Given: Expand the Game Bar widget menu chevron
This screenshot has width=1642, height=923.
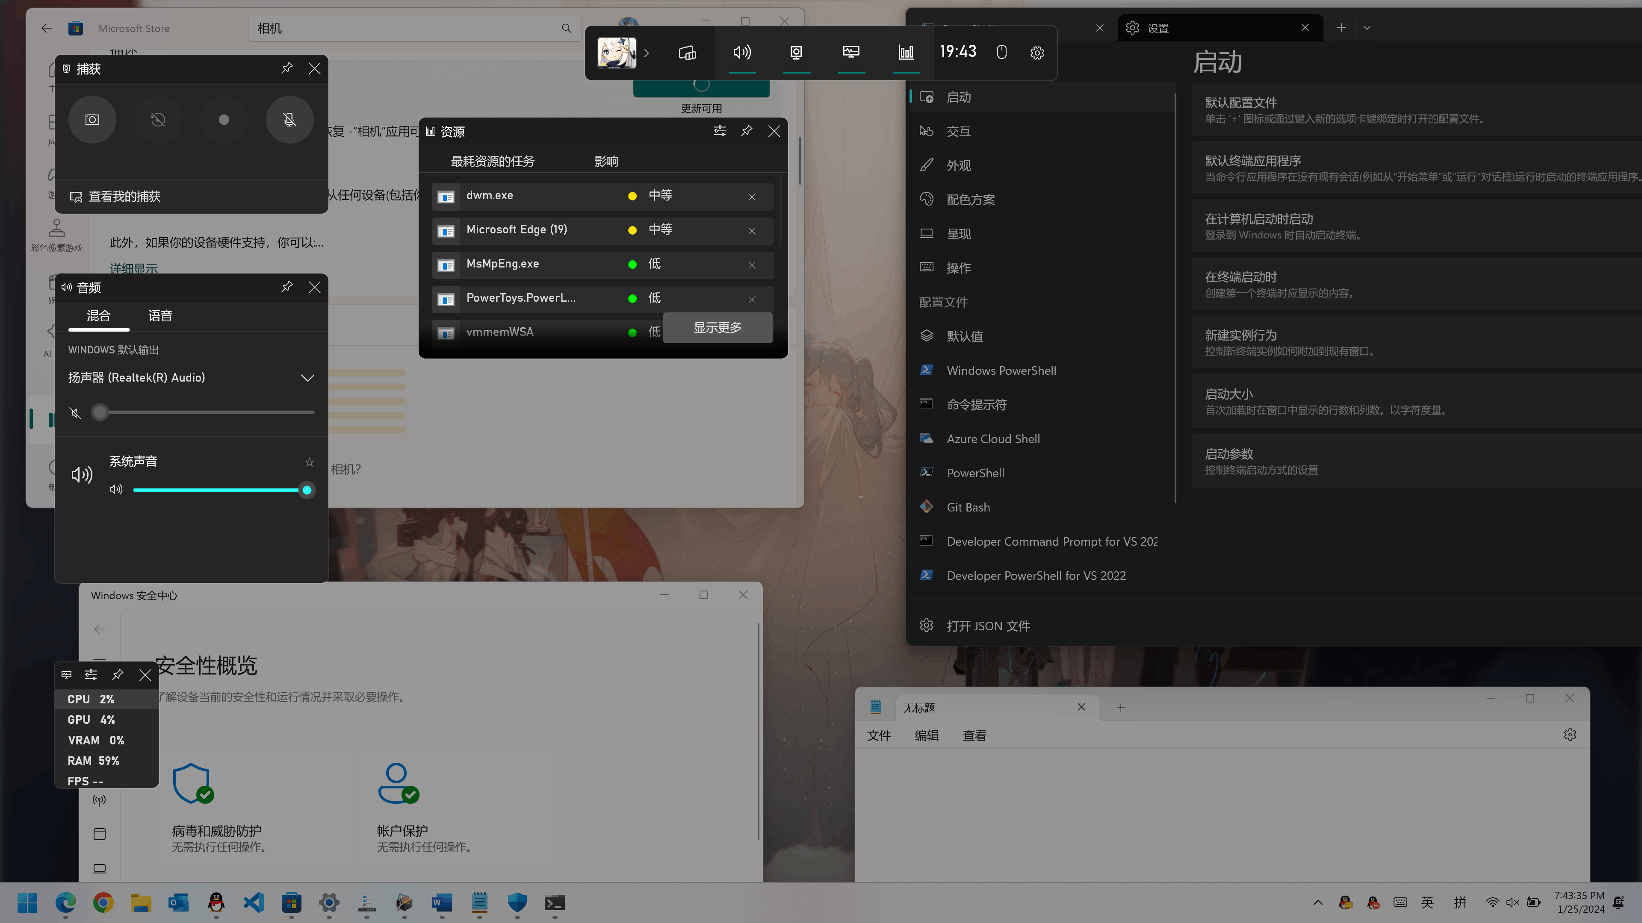Looking at the screenshot, I should (647, 53).
